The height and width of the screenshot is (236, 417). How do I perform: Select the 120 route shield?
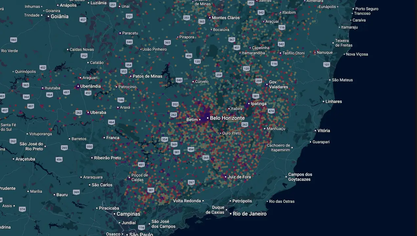(247, 69)
